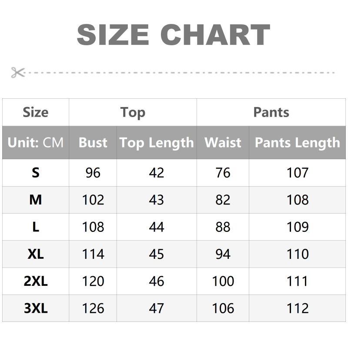The image size is (348, 348).
Task: Click the pants length value 112
Action: click(x=298, y=308)
